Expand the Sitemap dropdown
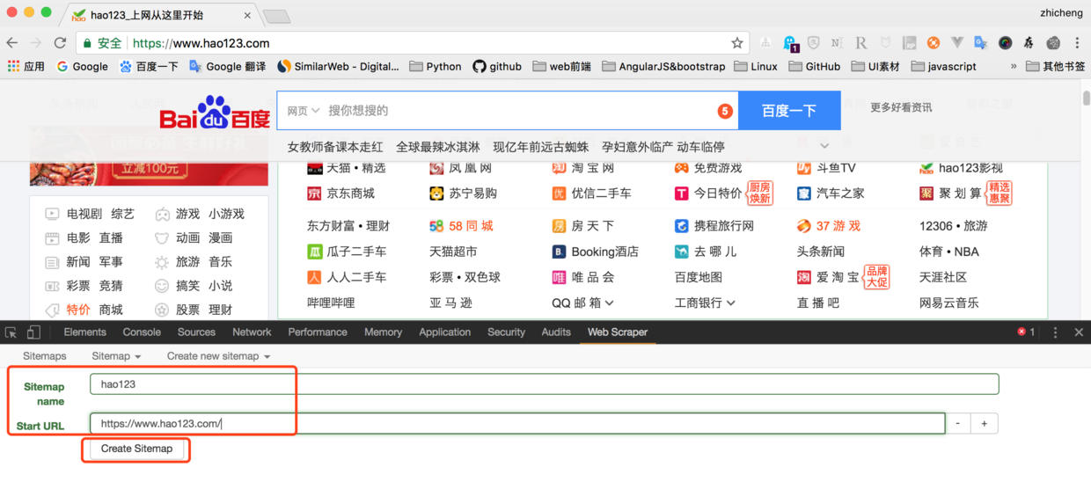This screenshot has width=1091, height=482. tap(117, 356)
